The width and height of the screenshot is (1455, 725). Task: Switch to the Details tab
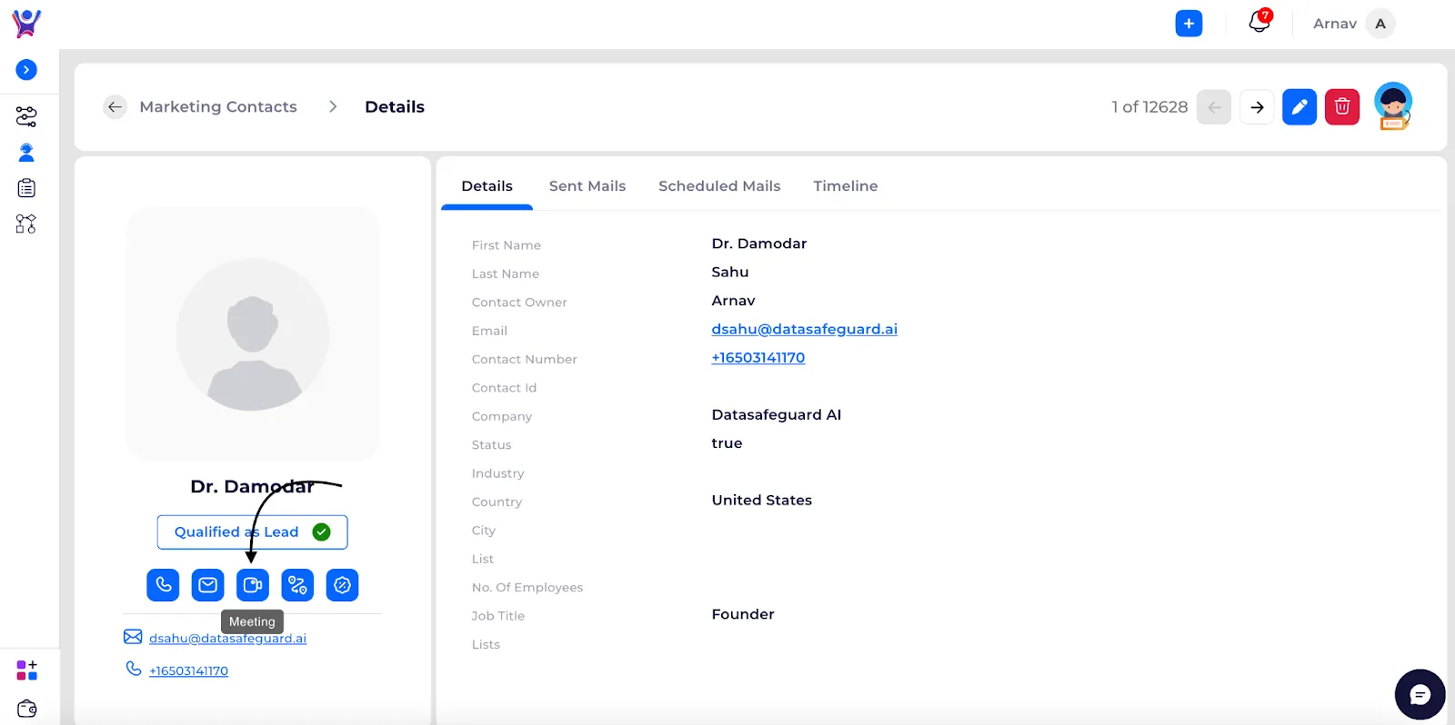pos(487,186)
